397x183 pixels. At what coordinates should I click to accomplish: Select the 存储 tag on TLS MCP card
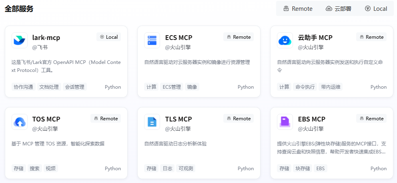(x=151, y=168)
